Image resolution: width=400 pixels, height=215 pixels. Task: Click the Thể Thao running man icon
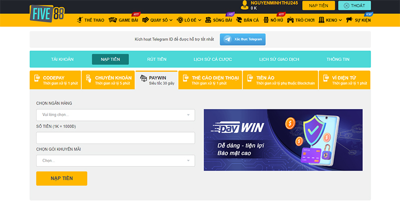(80, 20)
